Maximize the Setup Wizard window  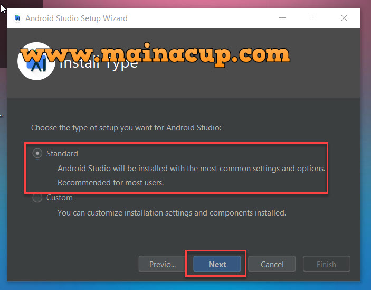(313, 18)
